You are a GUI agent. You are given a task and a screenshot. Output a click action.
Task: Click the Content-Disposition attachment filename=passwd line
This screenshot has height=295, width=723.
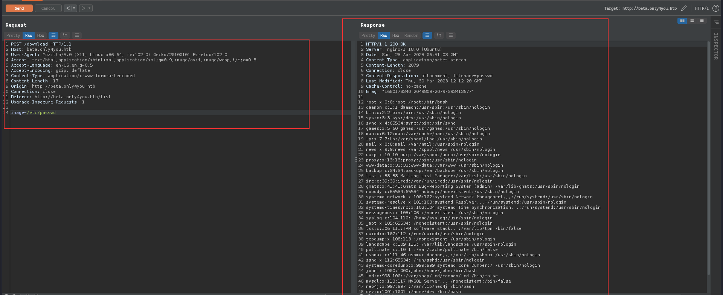[429, 76]
